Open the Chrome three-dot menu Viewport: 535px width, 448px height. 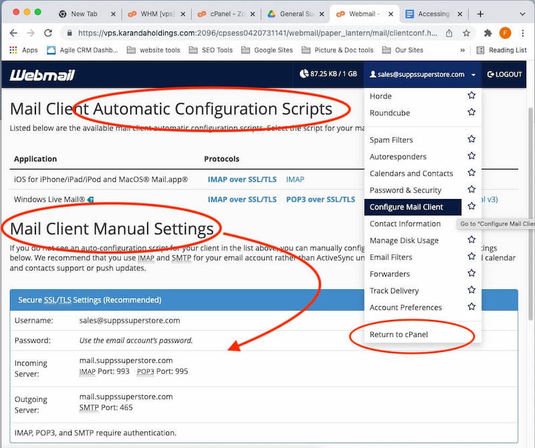[524, 31]
